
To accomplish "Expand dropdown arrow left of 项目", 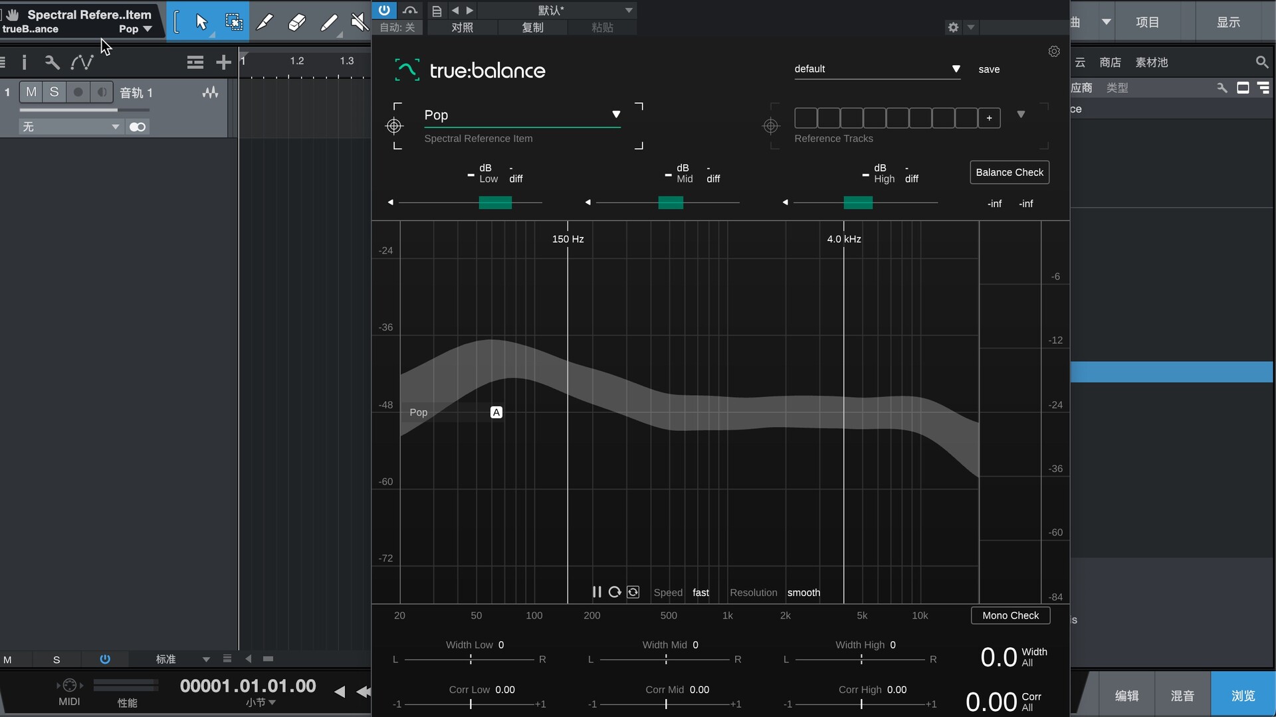I will coord(1107,22).
